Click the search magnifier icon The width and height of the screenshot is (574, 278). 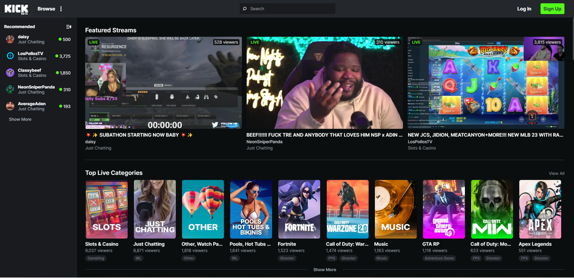(245, 9)
